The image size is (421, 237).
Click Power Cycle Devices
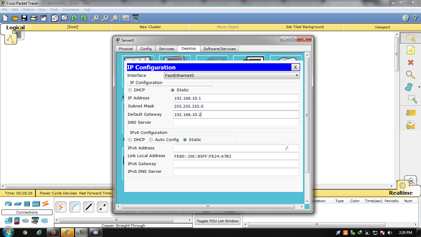coord(58,193)
